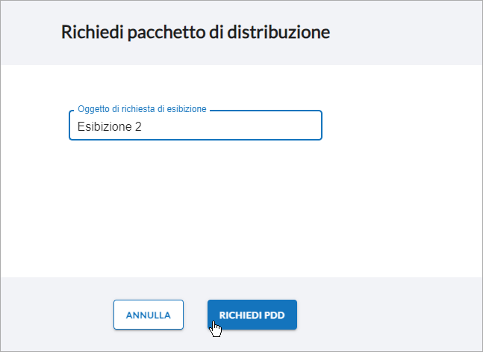Click the 'PDD' text on the blue button
483x352 pixels.
(274, 315)
